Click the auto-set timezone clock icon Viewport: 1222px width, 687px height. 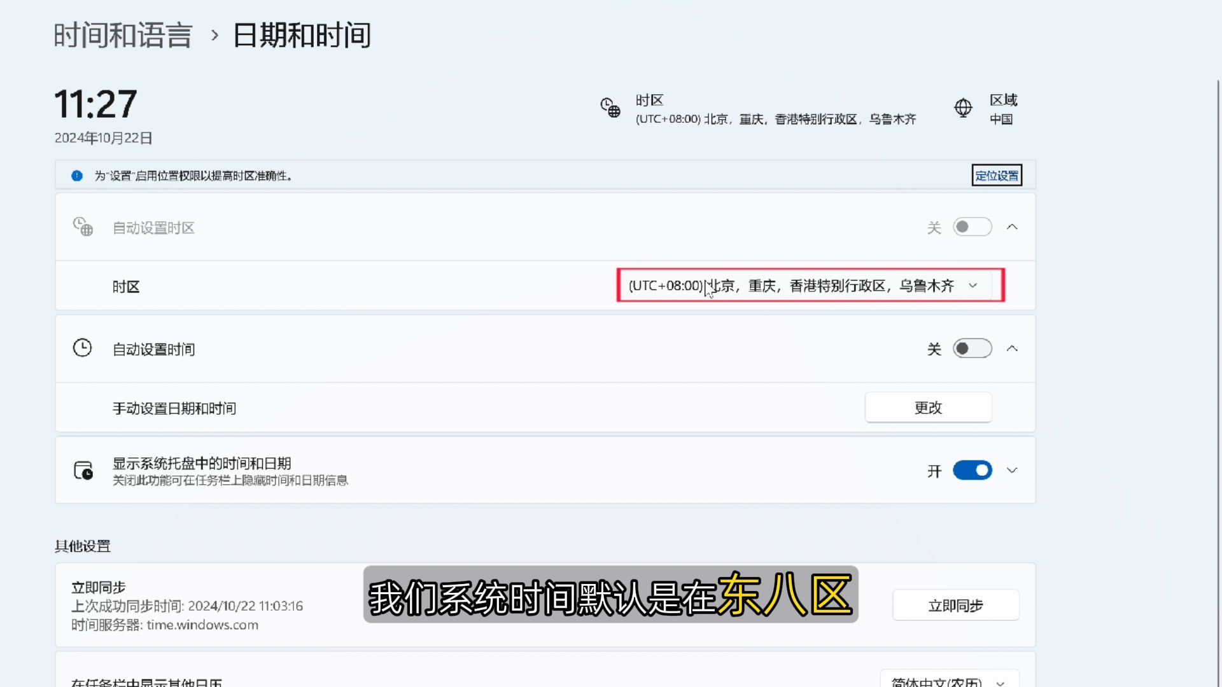click(x=82, y=226)
